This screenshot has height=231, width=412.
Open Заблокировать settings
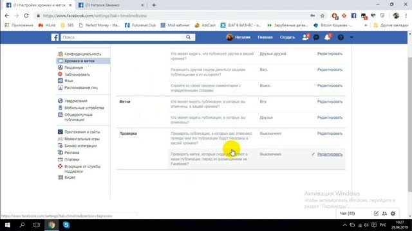point(77,74)
